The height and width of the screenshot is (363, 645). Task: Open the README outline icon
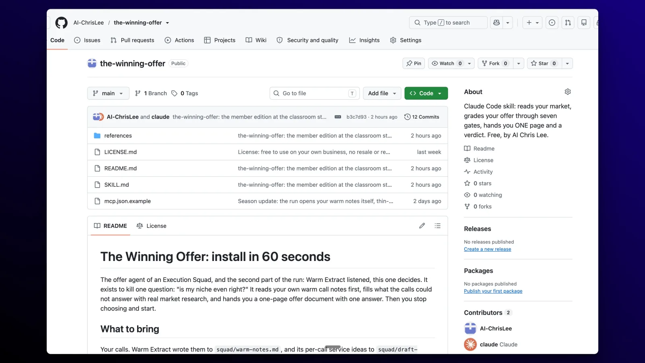(437, 226)
